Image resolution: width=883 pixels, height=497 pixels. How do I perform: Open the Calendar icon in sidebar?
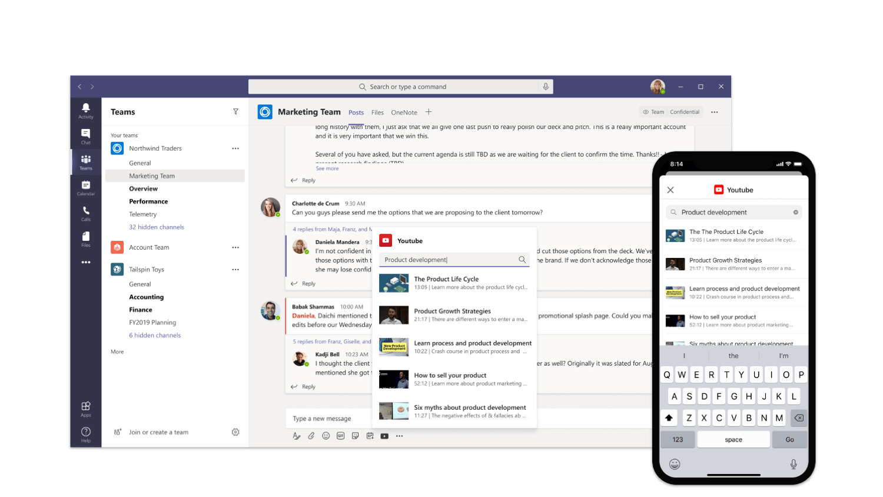click(x=86, y=187)
